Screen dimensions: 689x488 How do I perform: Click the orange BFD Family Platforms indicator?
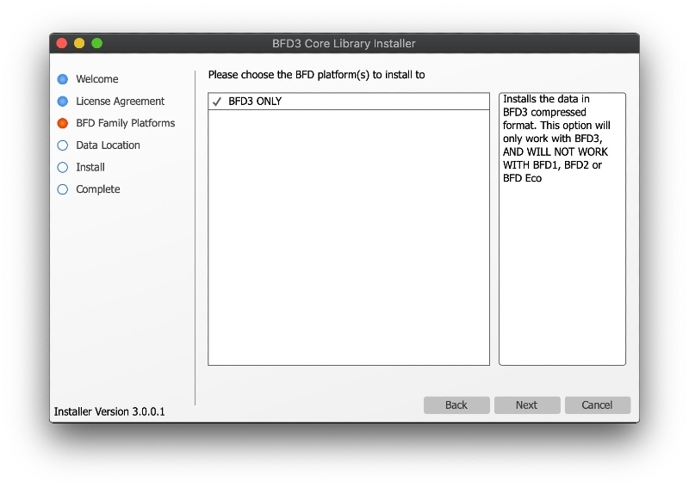click(x=63, y=123)
